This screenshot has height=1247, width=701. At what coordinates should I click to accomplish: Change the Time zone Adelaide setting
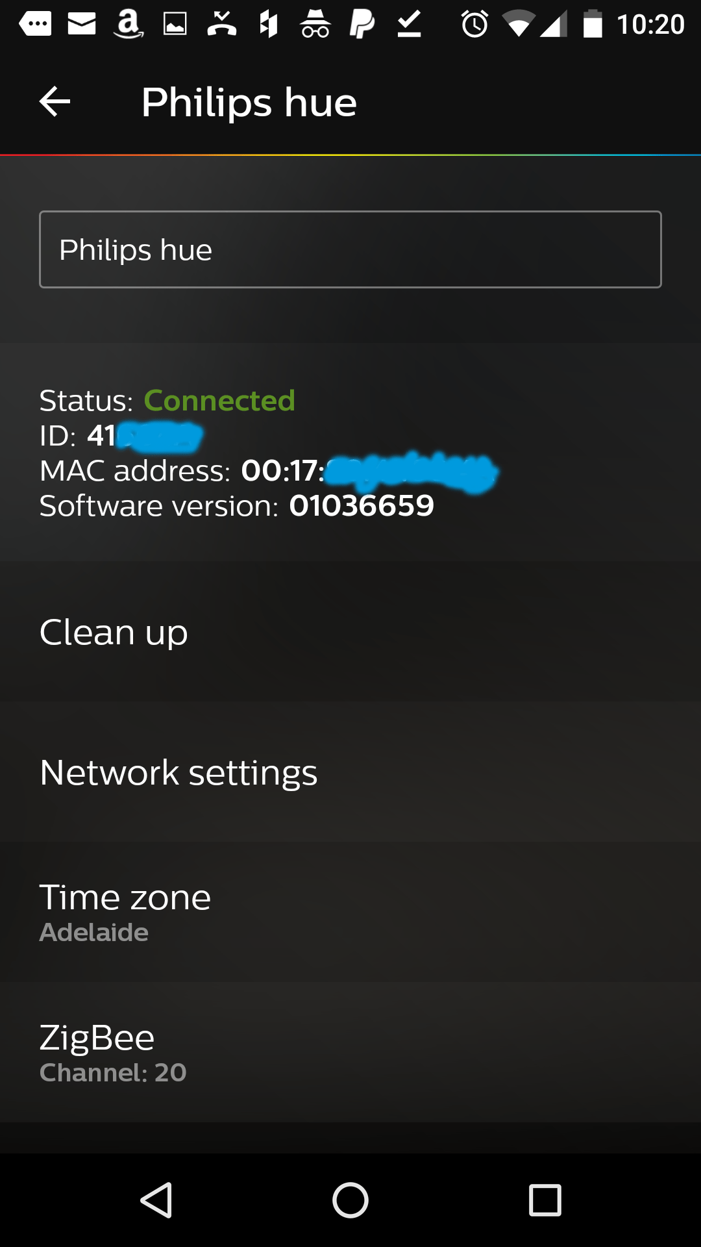pos(350,913)
